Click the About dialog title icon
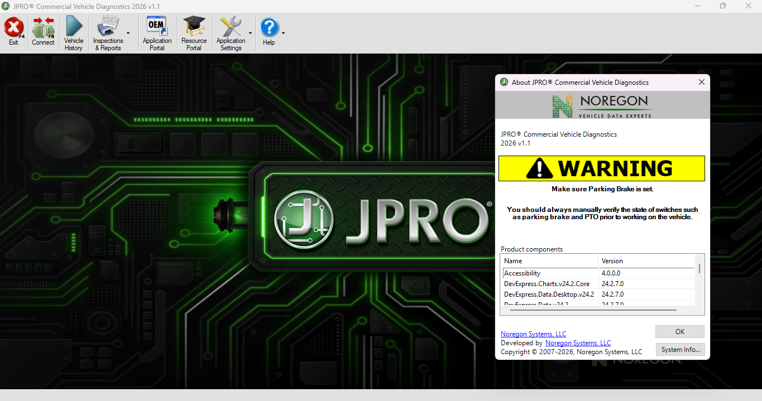Screen dimensions: 762x401 pyautogui.click(x=504, y=82)
